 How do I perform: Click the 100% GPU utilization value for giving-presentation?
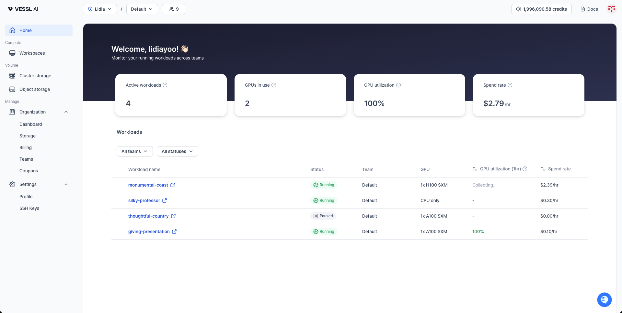click(478, 232)
